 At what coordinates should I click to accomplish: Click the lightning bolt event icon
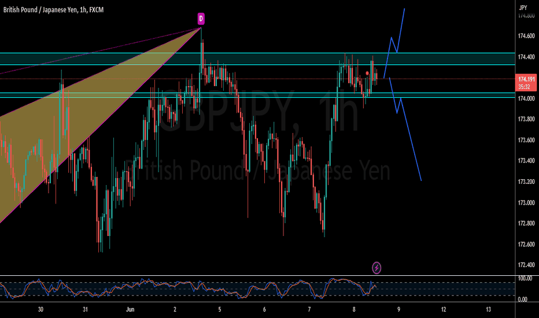(376, 268)
